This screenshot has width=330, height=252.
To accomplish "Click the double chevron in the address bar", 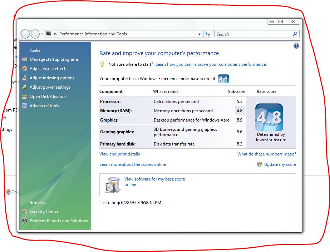I will pos(55,34).
